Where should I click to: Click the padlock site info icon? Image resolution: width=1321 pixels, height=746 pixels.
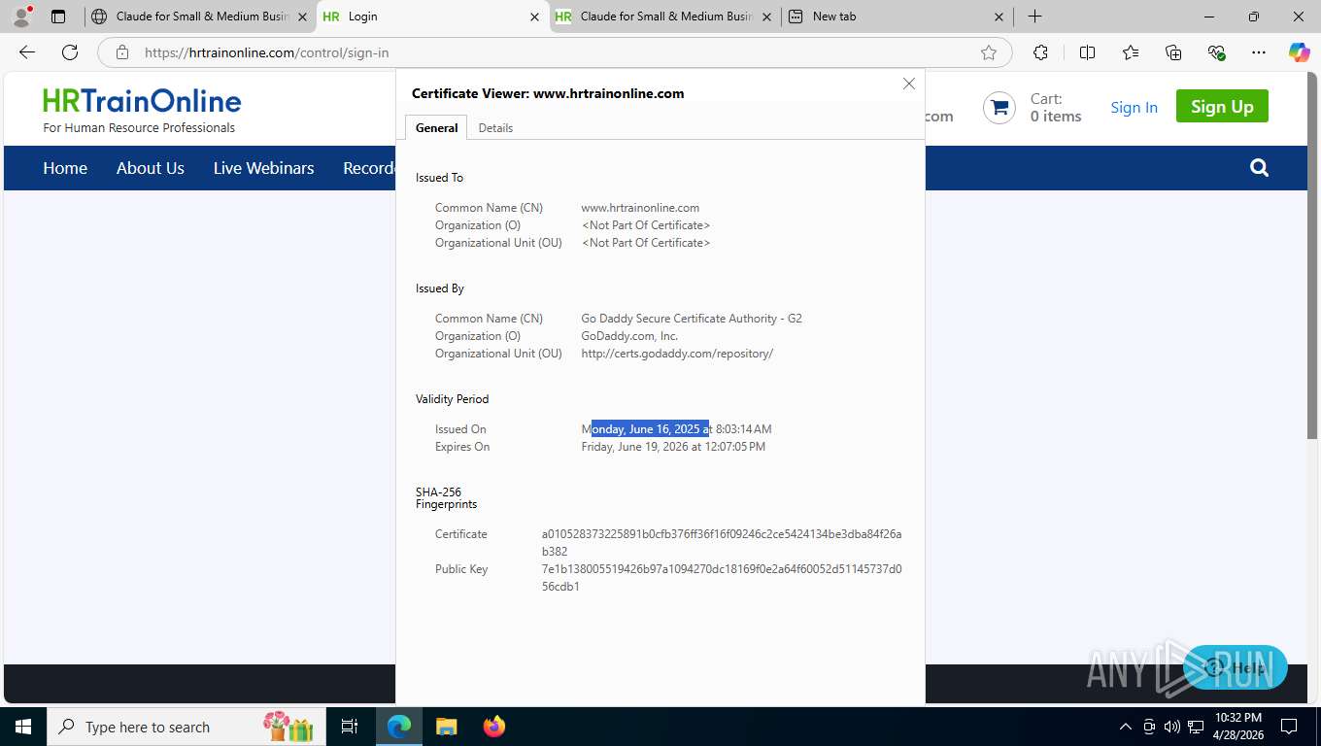coord(122,52)
